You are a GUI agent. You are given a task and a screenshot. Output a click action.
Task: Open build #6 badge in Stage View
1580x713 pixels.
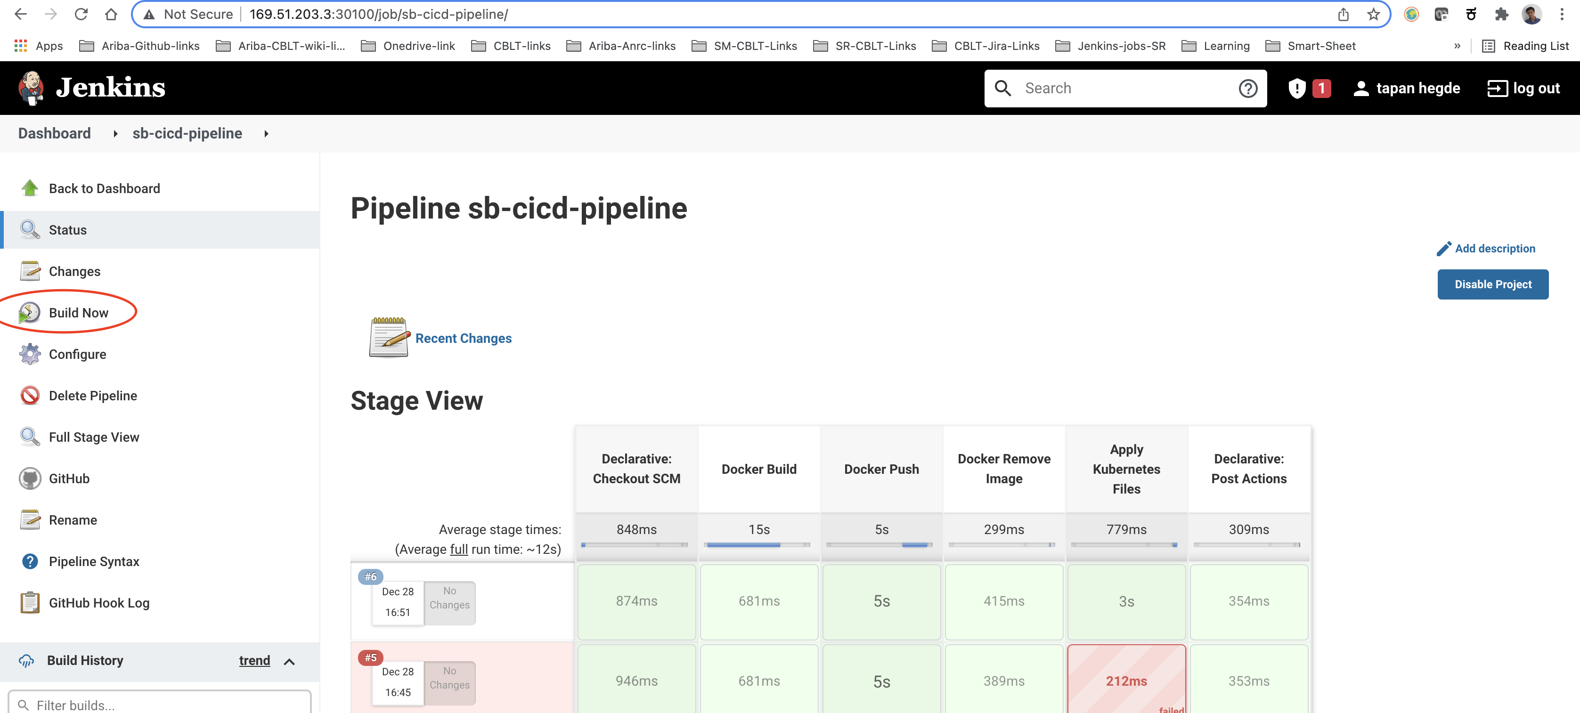point(370,576)
